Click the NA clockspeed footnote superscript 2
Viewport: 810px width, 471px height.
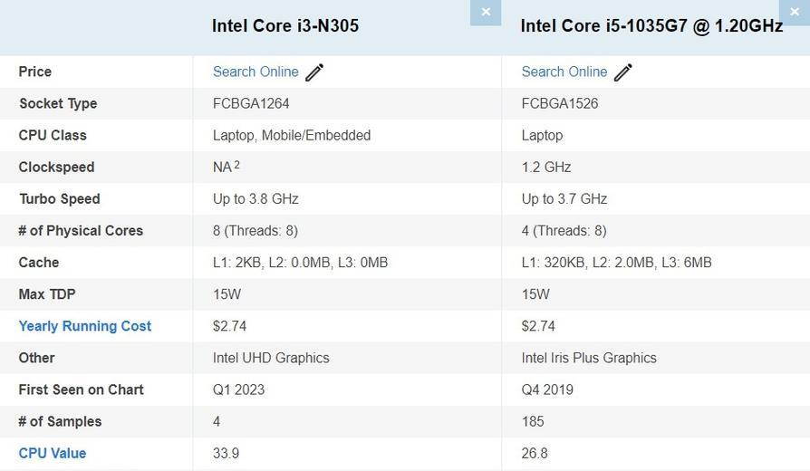pyautogui.click(x=237, y=165)
